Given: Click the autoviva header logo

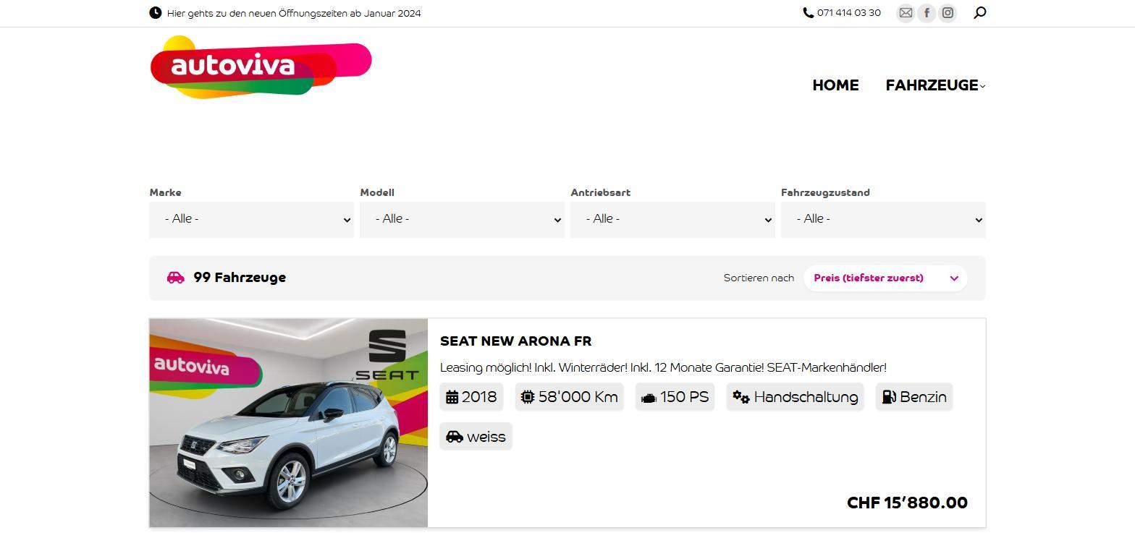Looking at the screenshot, I should pos(261,67).
